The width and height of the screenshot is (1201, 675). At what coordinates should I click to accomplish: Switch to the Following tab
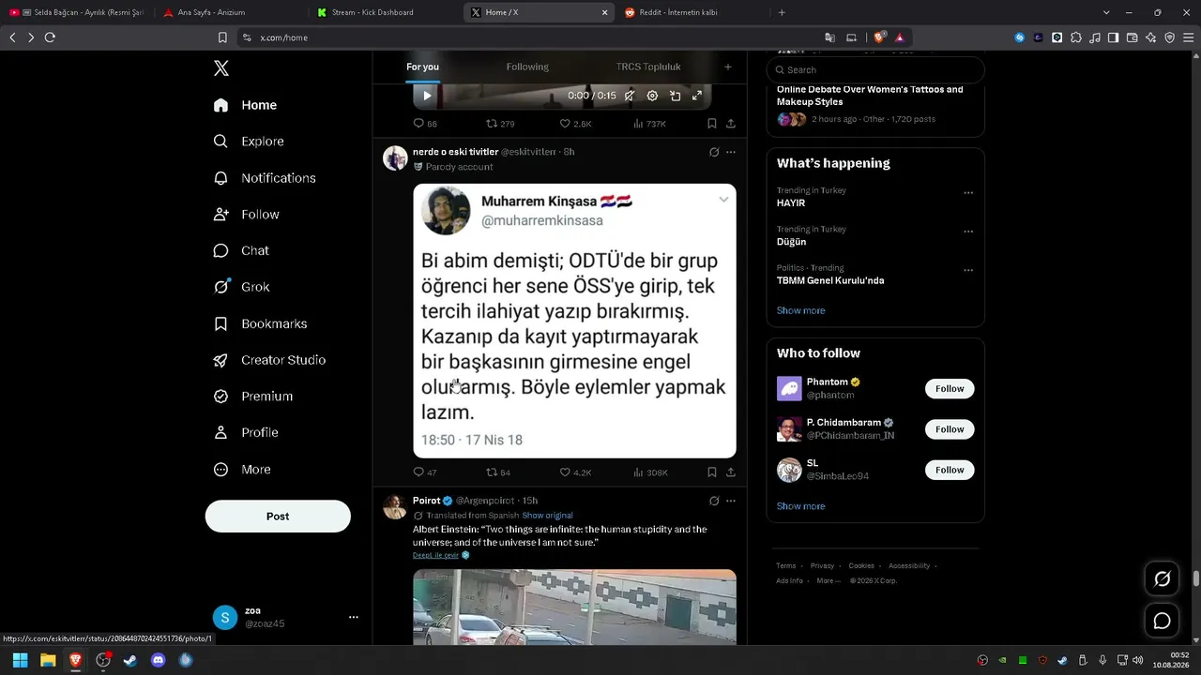click(x=527, y=67)
